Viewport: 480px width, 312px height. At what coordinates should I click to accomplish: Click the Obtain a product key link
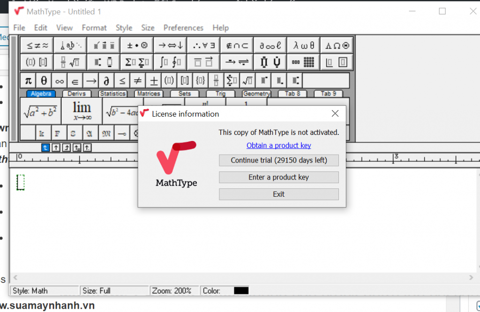coord(279,146)
